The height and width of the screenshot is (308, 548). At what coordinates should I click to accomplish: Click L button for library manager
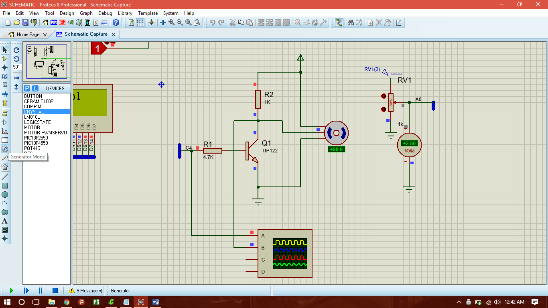click(35, 88)
